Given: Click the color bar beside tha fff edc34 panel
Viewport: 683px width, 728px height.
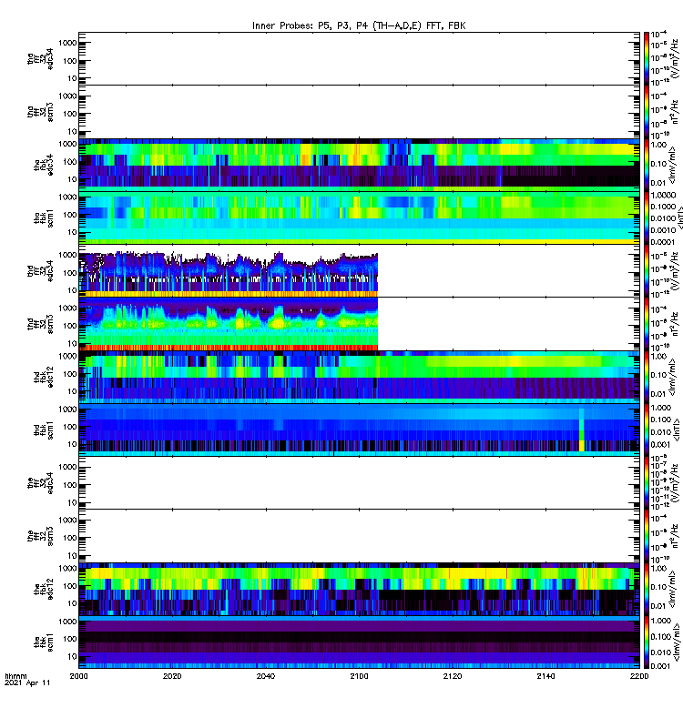Looking at the screenshot, I should click(646, 59).
